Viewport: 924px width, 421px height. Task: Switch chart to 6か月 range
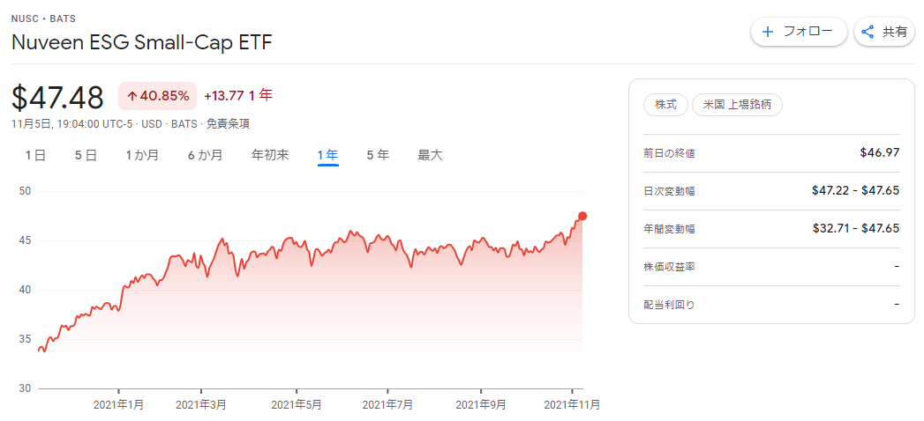click(x=205, y=155)
